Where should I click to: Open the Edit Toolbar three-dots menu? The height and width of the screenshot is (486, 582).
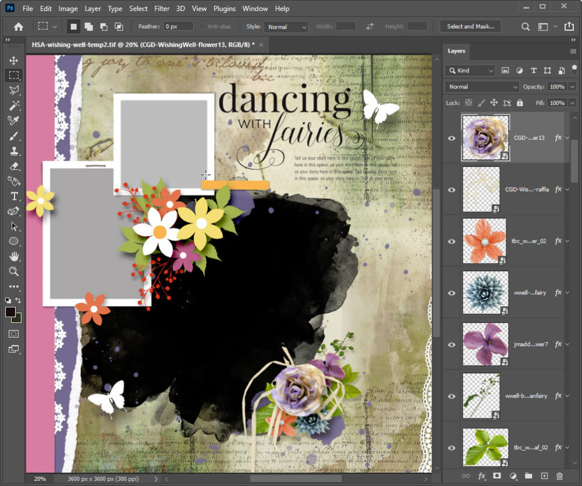(x=14, y=286)
